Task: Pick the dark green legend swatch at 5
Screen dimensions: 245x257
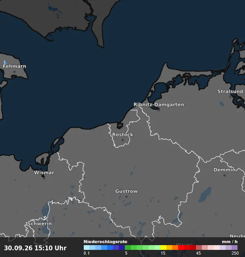Action: point(128,248)
